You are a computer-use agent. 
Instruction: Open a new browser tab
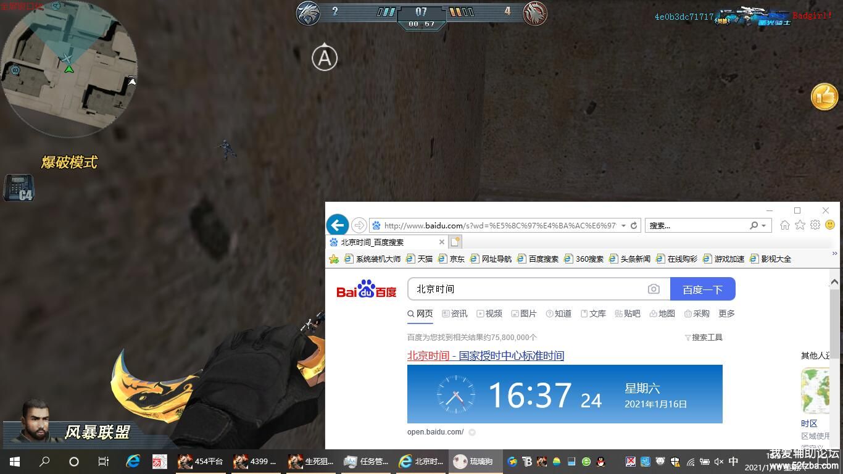[x=455, y=242]
